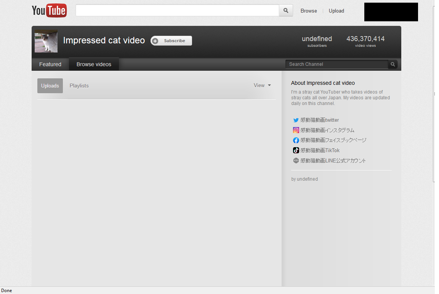439x294 pixels.
Task: Open the 感動猫動画インスタグラム link
Action: pos(327,130)
